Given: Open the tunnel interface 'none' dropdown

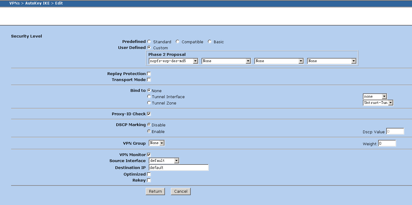Looking at the screenshot, I should [375, 96].
